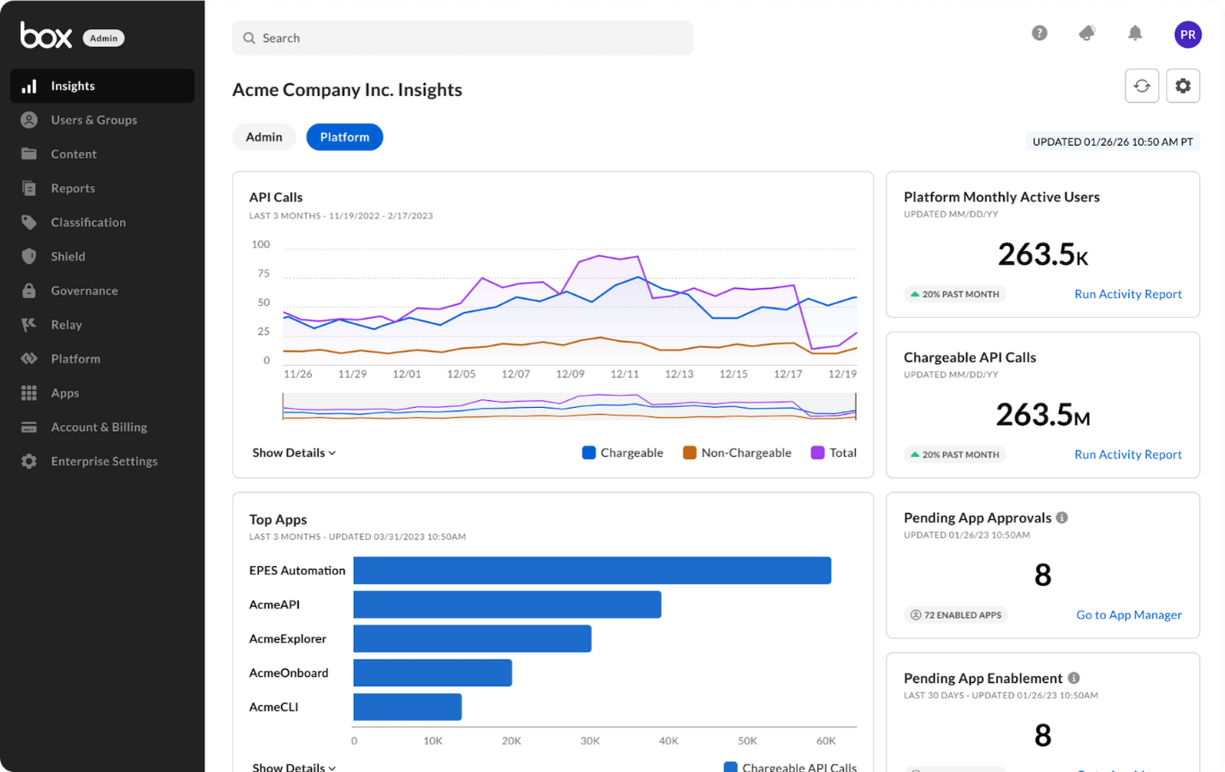Click the help question mark icon

[x=1039, y=33]
